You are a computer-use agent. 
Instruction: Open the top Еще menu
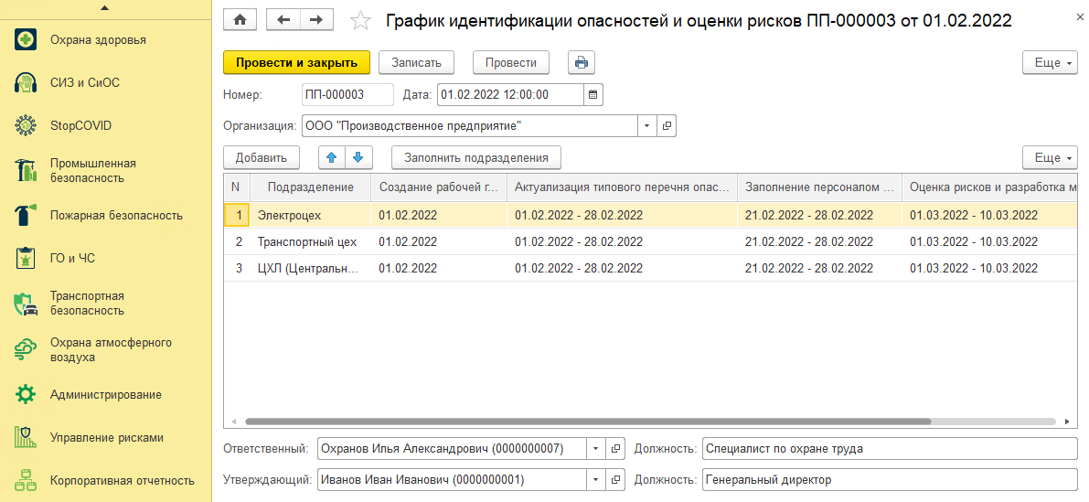point(1050,62)
